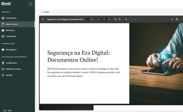Screen dimensions: 183x112
Task: Click the fit to page icon
Action: 115,19
